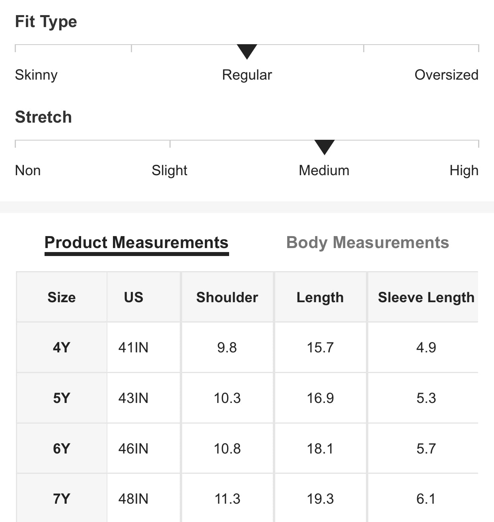
Task: Select the 4Y size row
Action: (x=62, y=348)
